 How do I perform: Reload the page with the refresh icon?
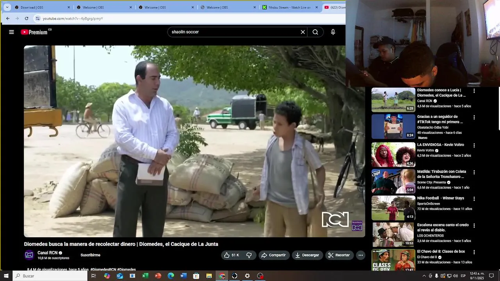(x=27, y=18)
